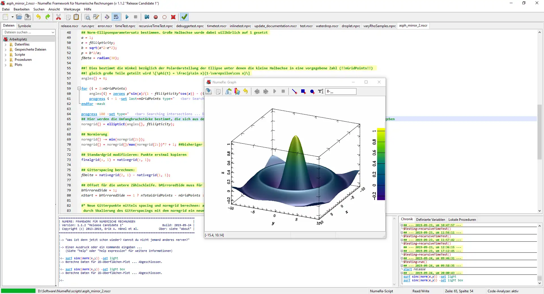Click the add line tool in graph window

tap(294, 91)
